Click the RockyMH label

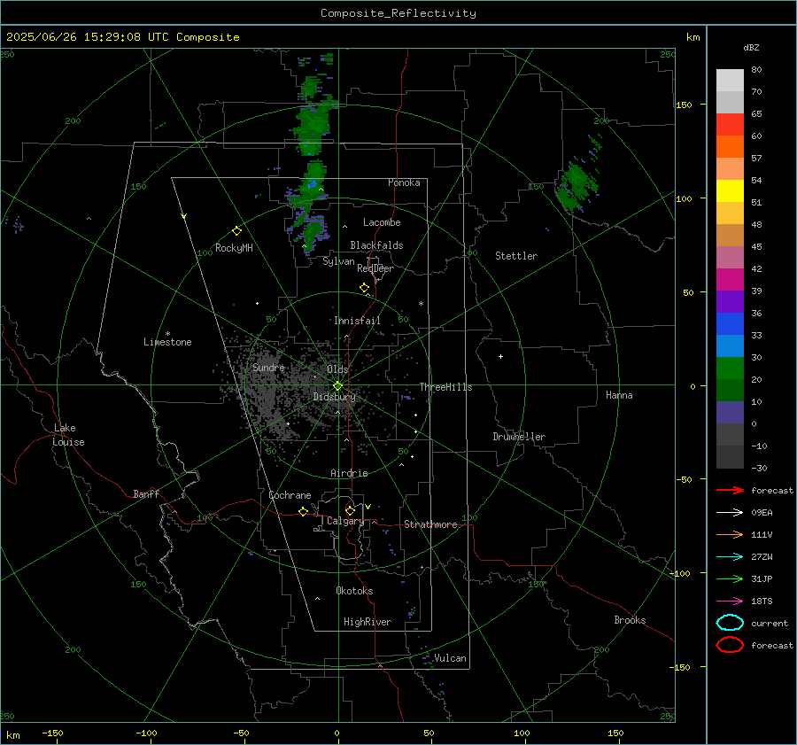[234, 248]
